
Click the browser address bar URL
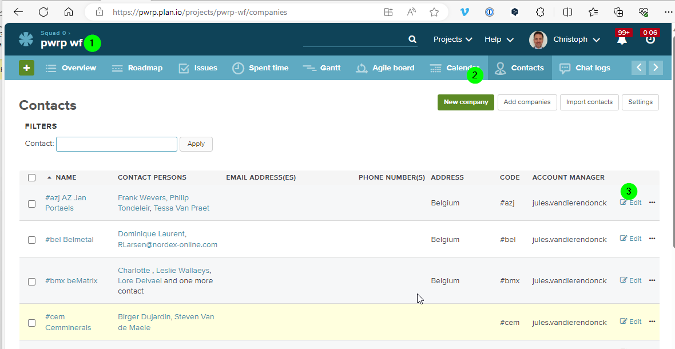pyautogui.click(x=200, y=12)
